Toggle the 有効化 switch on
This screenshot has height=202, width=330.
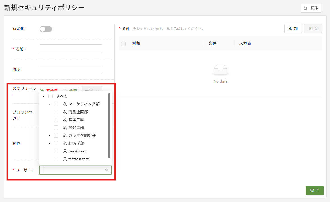coord(46,29)
